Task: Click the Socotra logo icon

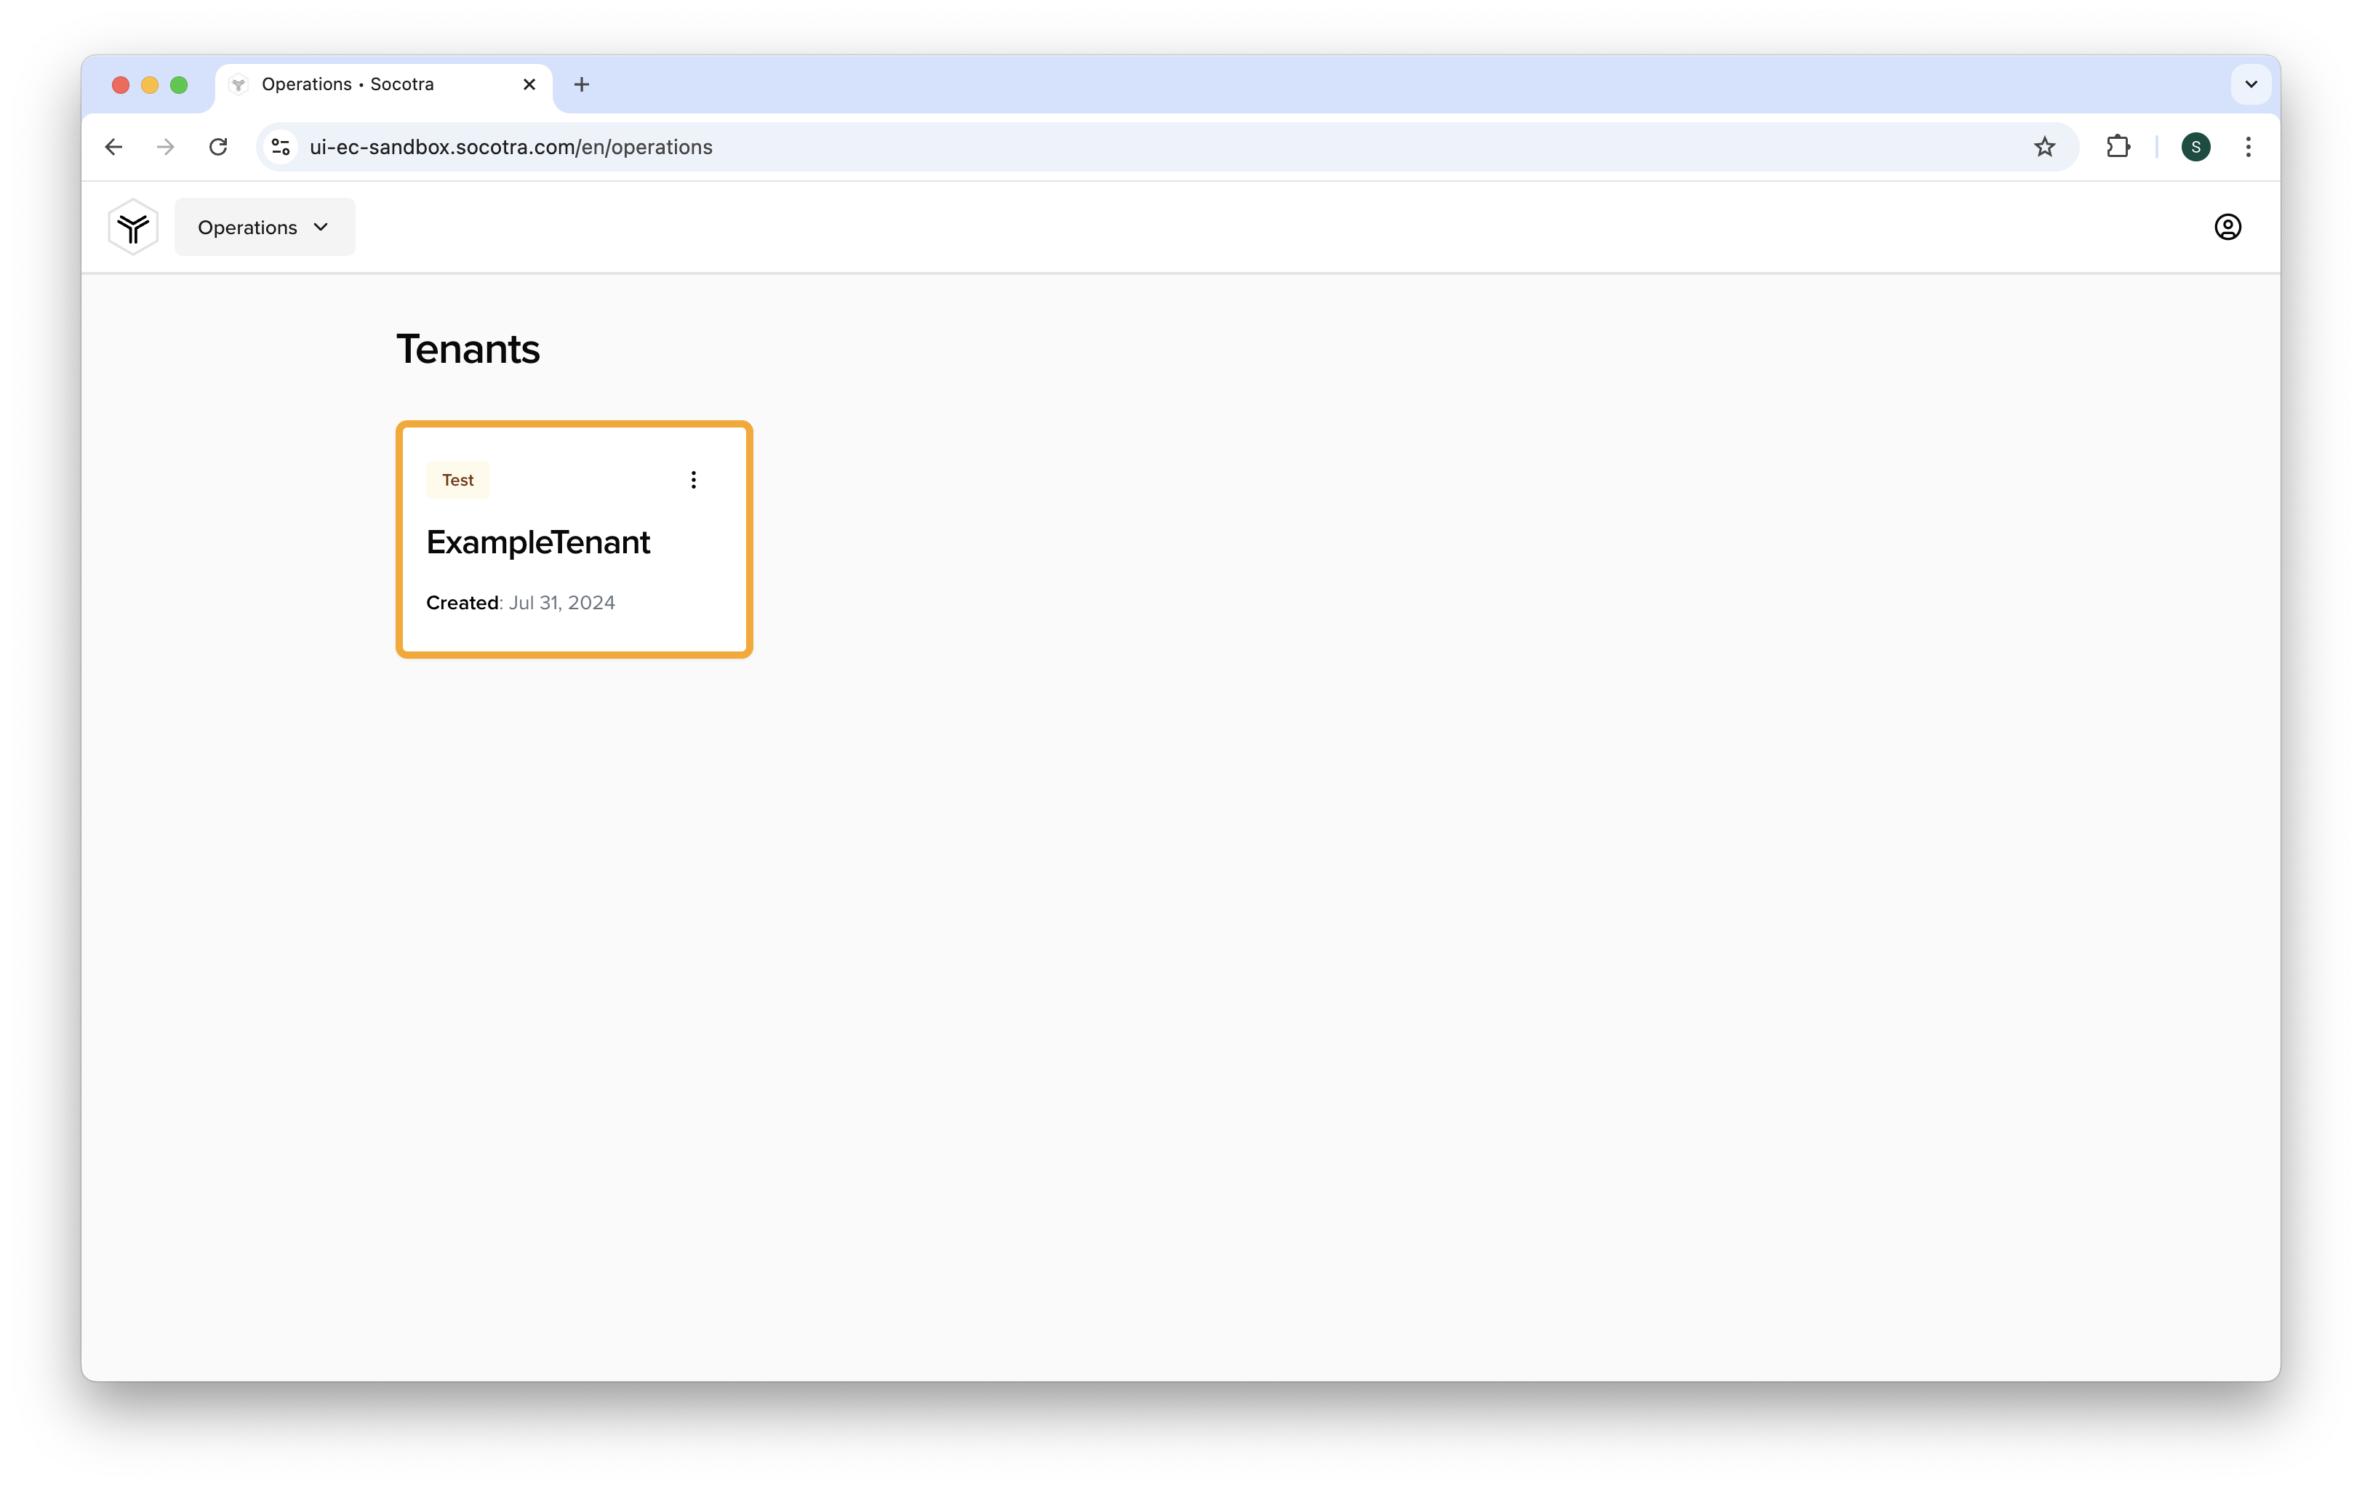Action: (x=132, y=226)
